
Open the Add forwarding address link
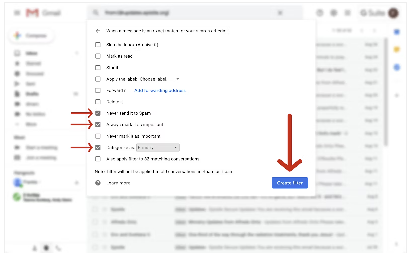point(160,90)
